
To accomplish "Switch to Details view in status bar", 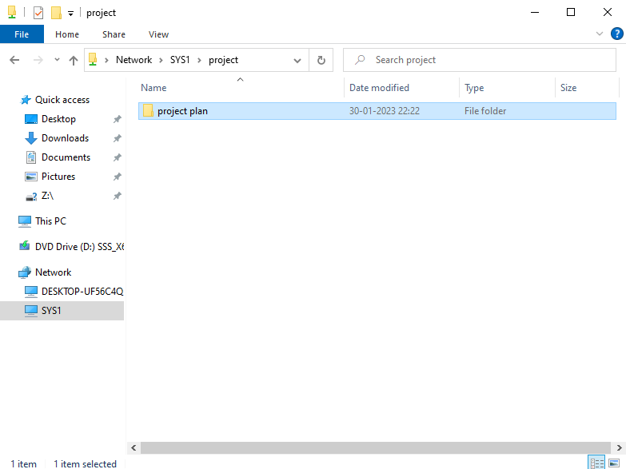I will pyautogui.click(x=597, y=463).
